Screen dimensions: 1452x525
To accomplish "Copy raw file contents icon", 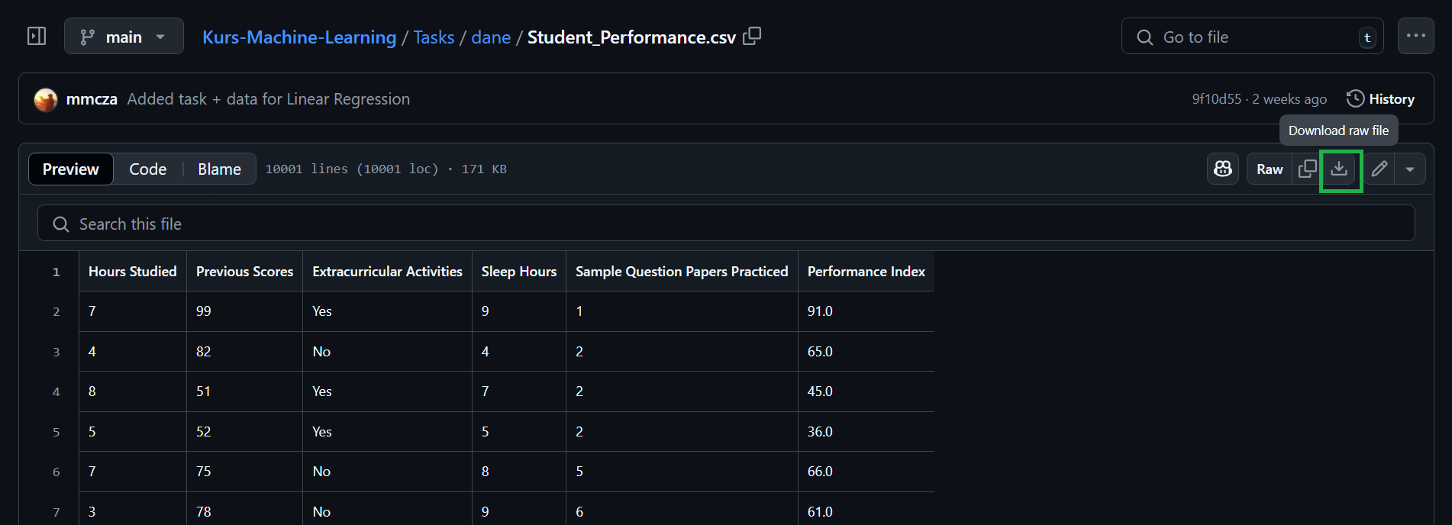I will 1308,169.
